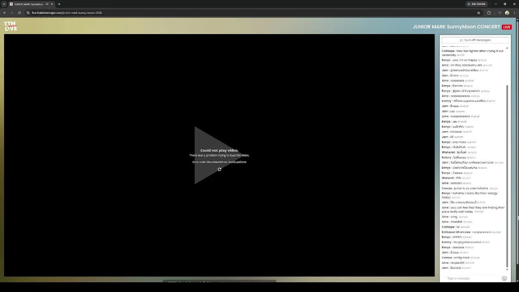Click Ame's 'woooo!!' chat message
Image resolution: width=519 pixels, height=292 pixels.
(x=456, y=183)
